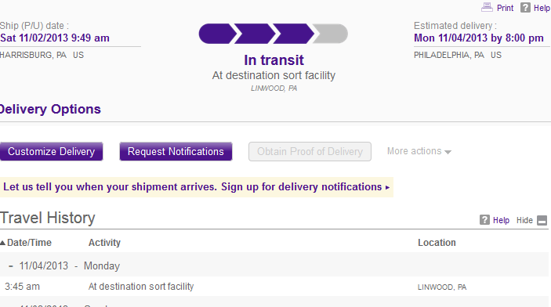Click the printer icon at top

[x=487, y=7]
